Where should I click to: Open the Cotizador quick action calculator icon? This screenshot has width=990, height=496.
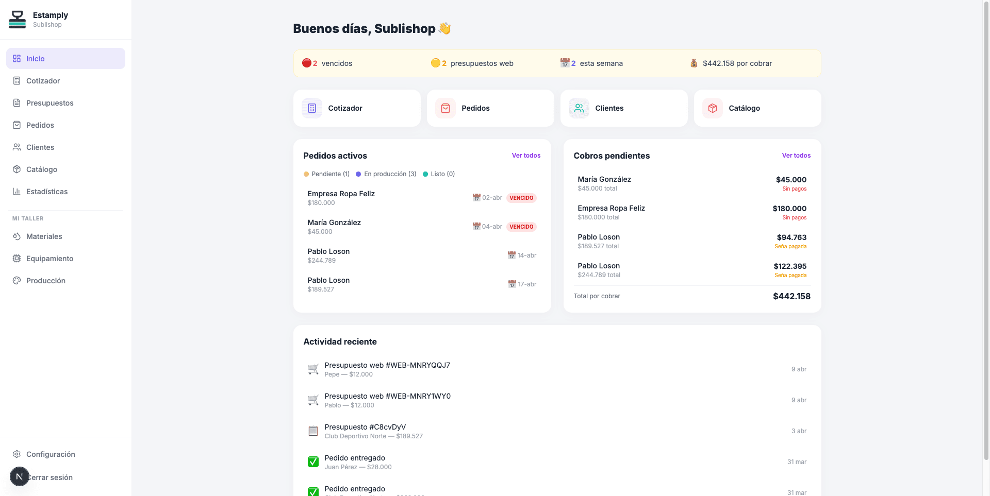pyautogui.click(x=311, y=108)
